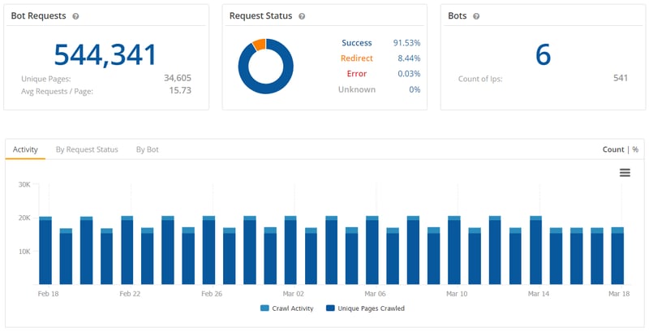This screenshot has height=332, width=649.
Task: Click the Bot Requests help question-mark icon
Action: pyautogui.click(x=75, y=16)
